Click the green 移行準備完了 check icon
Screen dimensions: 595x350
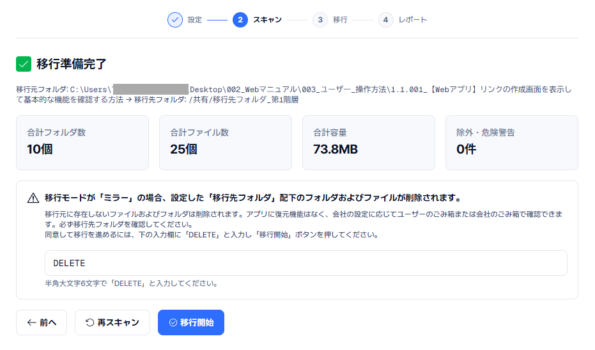24,64
